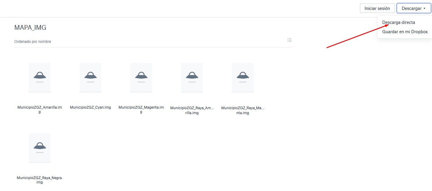Click the MunicipioZGZ_Raya_Amarilla.img file icon
This screenshot has width=432, height=191.
tap(192, 77)
